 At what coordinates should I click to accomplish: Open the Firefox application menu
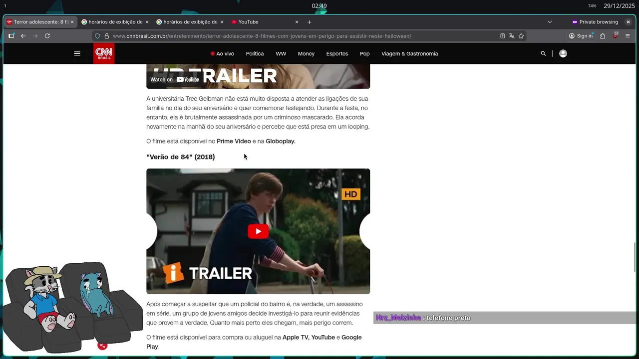pyautogui.click(x=628, y=36)
